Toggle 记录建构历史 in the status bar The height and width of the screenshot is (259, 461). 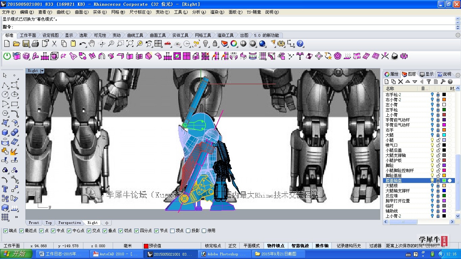point(349,246)
